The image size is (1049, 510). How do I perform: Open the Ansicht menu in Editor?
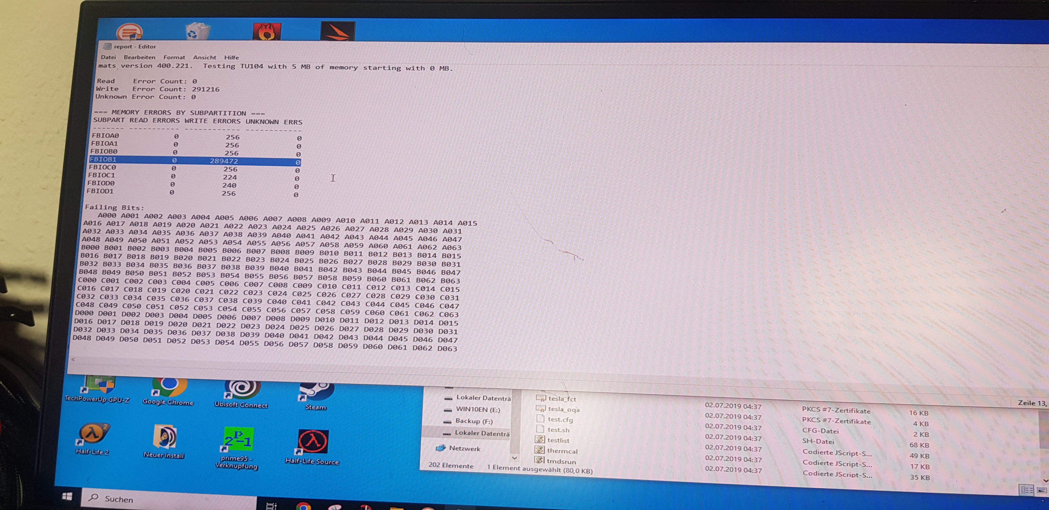click(x=204, y=57)
